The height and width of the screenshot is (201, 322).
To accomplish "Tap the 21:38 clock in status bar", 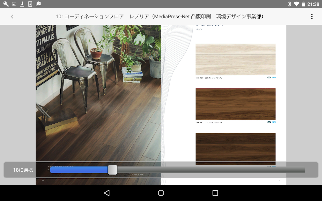I will (313, 4).
